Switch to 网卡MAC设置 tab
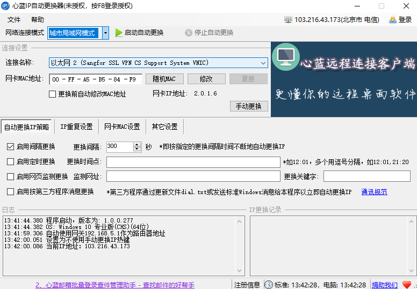The width and height of the screenshot is (417, 289). (x=122, y=127)
